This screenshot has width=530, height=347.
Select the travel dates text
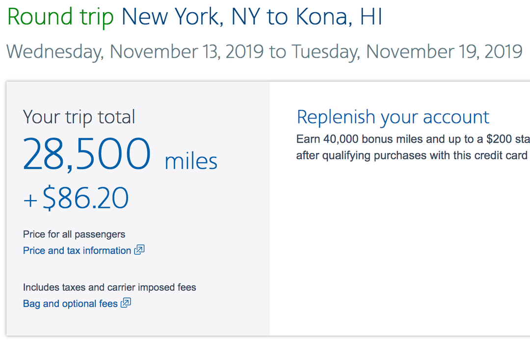[x=265, y=50]
